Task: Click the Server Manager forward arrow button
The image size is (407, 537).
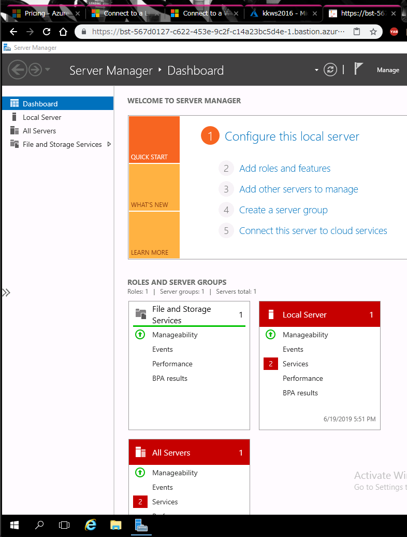Action: click(x=35, y=70)
